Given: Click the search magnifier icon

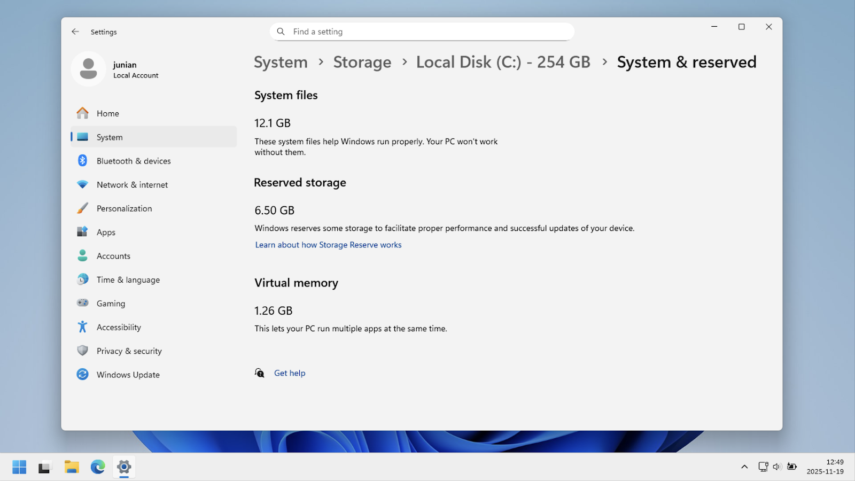Looking at the screenshot, I should point(281,32).
